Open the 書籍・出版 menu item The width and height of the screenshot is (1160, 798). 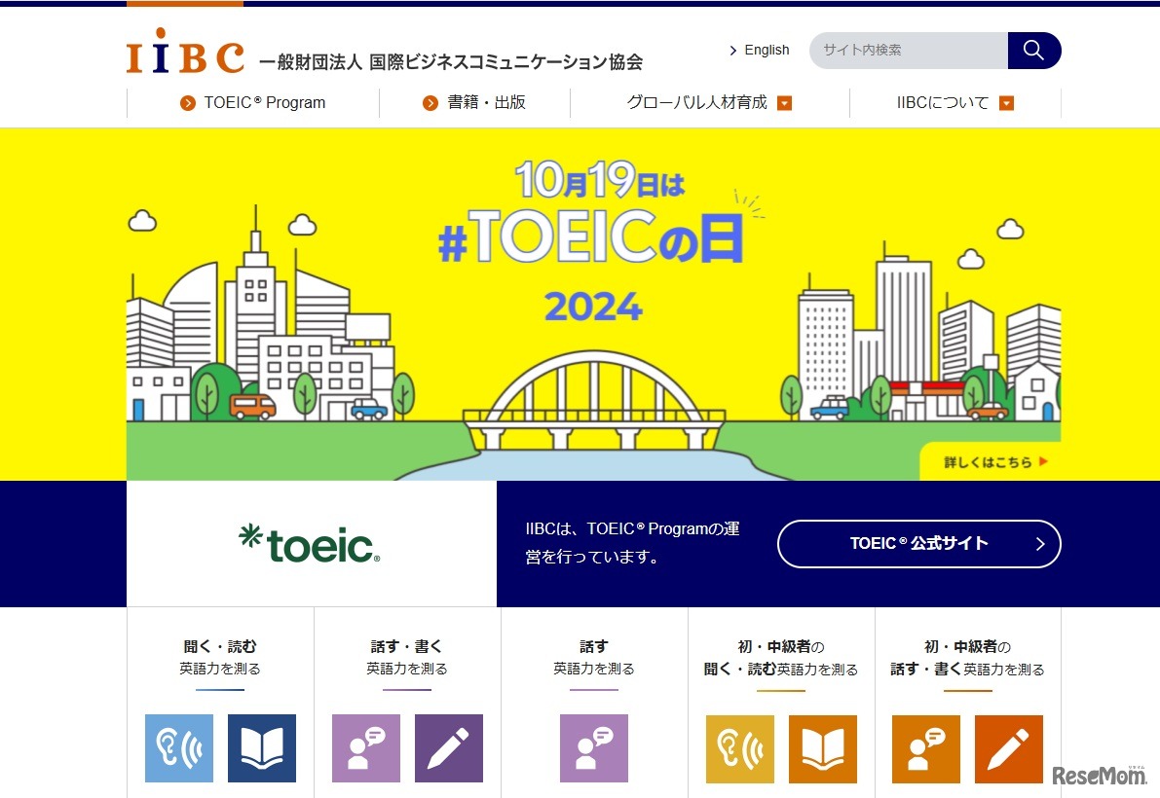(475, 103)
